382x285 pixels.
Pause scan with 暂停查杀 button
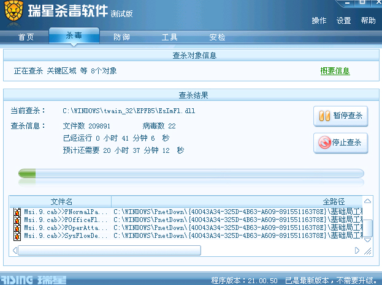pyautogui.click(x=340, y=116)
